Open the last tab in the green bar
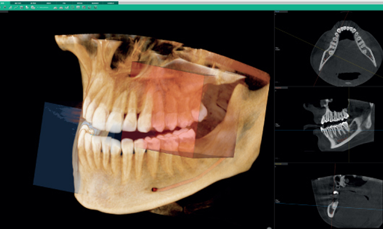Image resolution: width=383 pixels, height=229 pixels. click(110, 3)
